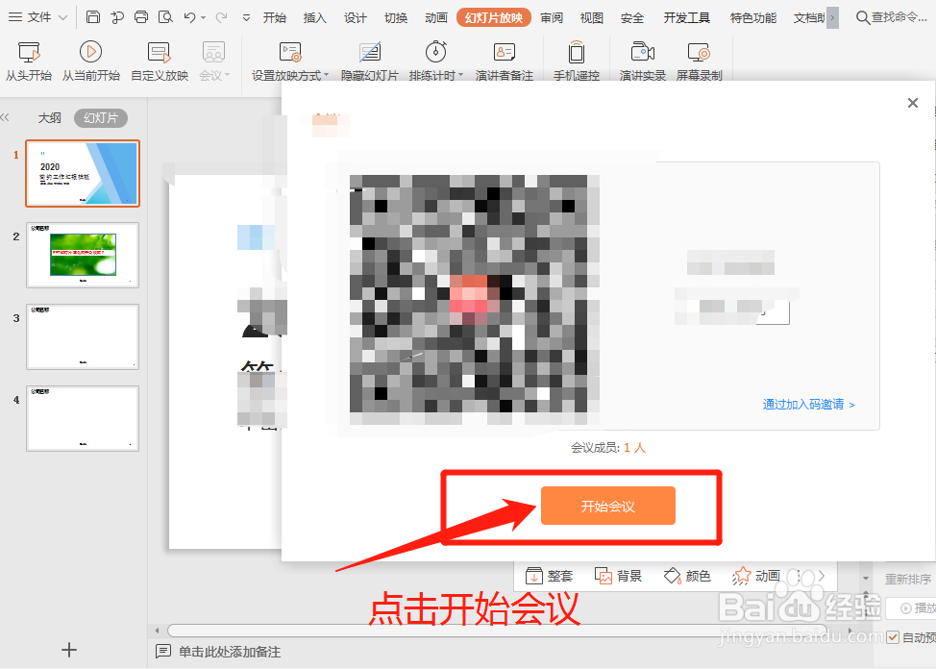Select slide 4 thumbnail

83,418
